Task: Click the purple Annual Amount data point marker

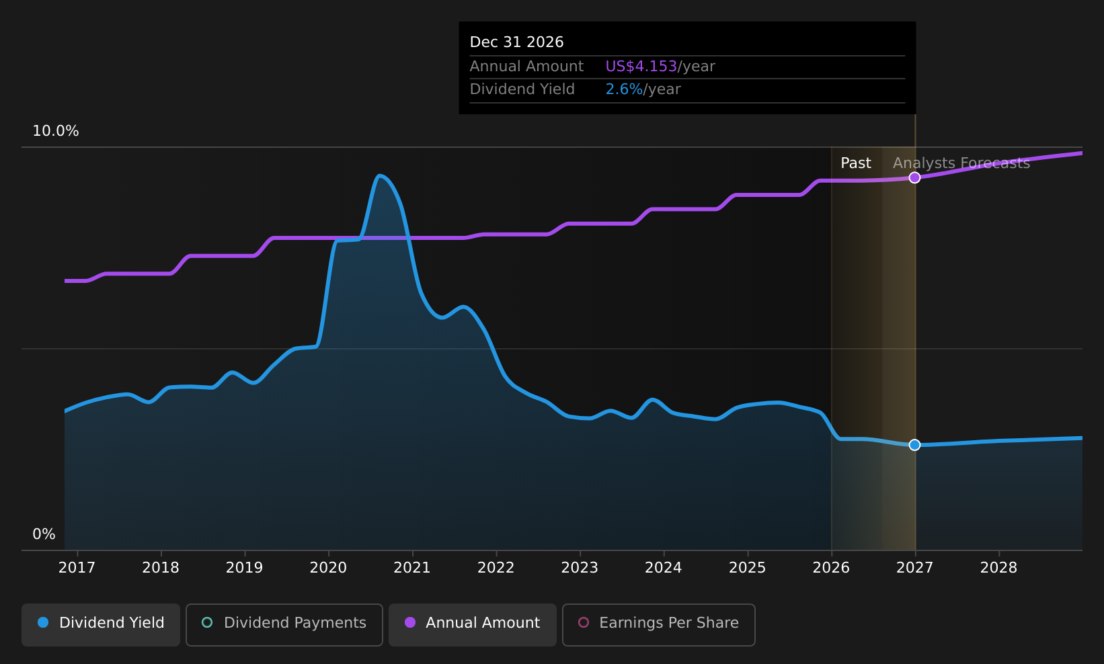Action: (914, 177)
